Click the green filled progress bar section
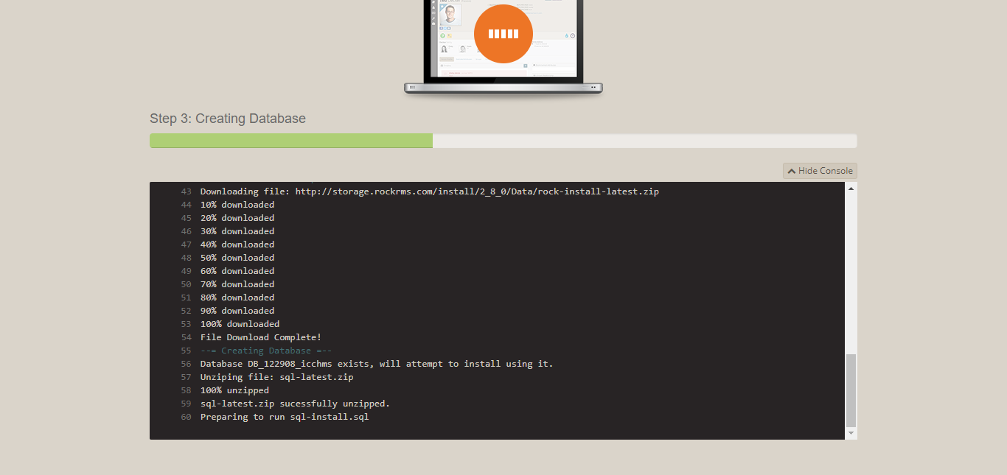Screen dimensions: 1007x475 pyautogui.click(x=290, y=141)
